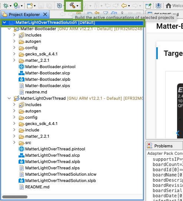Switch to the Problems tab
Image resolution: width=183 pixels, height=201 pixels.
coord(163,146)
